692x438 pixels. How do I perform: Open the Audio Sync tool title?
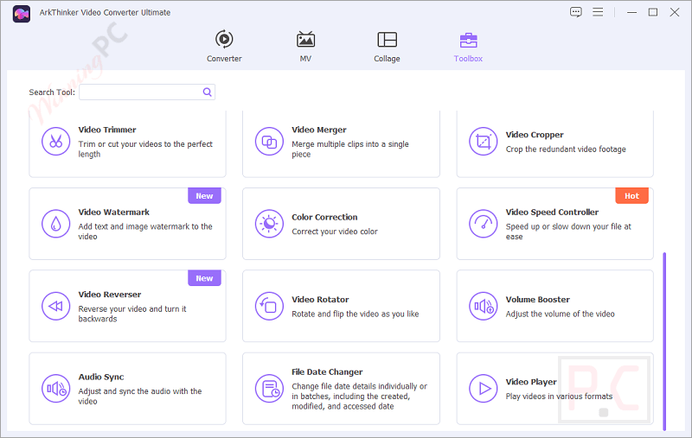click(x=101, y=378)
